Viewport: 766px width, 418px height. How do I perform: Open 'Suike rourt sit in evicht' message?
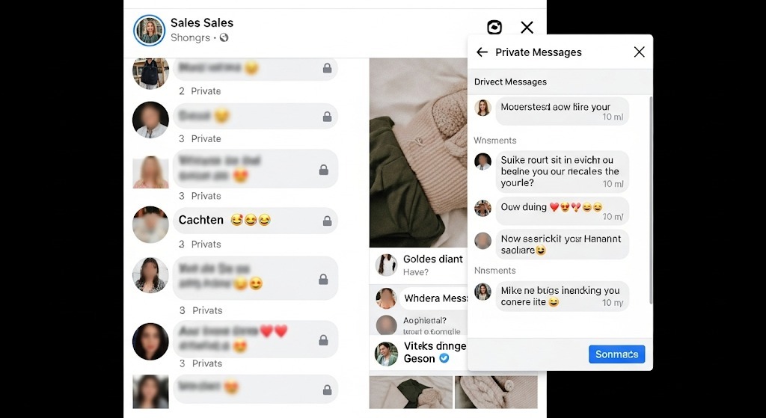[x=562, y=171]
